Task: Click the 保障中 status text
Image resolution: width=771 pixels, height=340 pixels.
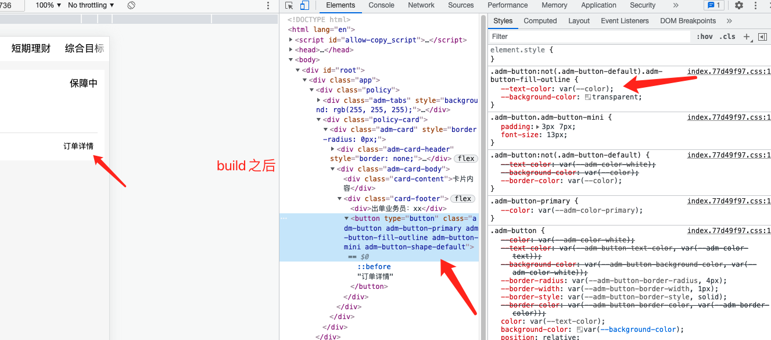Action: [x=84, y=83]
